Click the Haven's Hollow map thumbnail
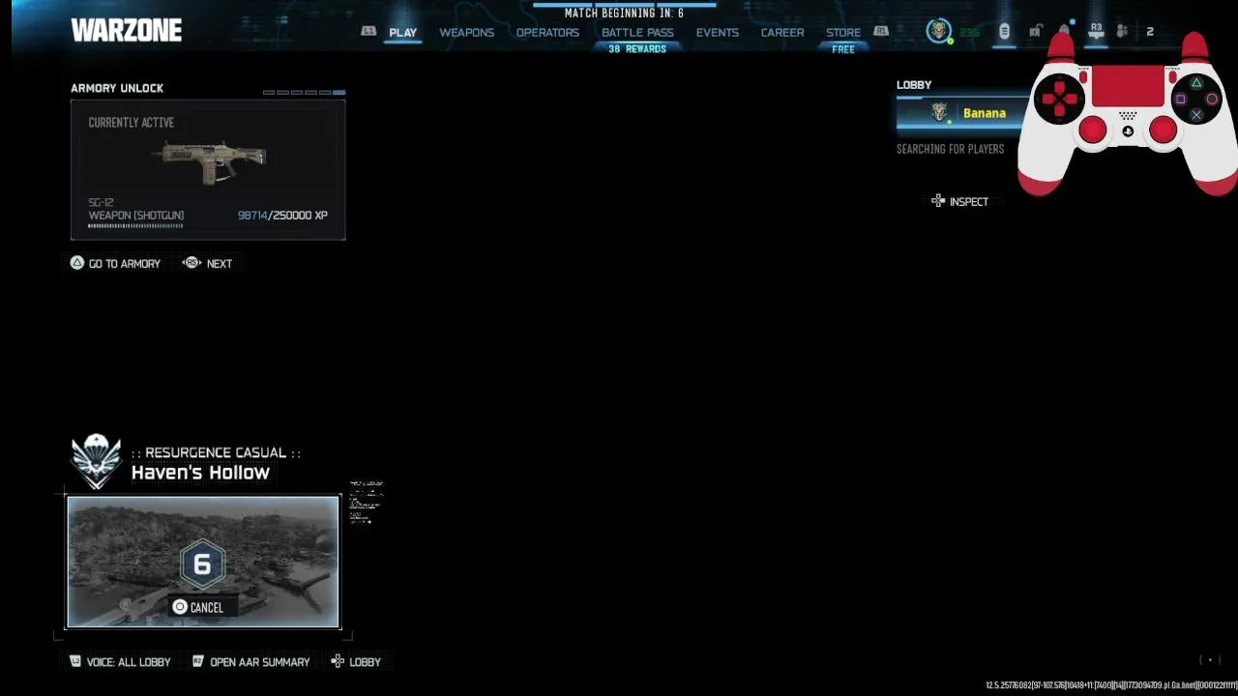 point(203,562)
